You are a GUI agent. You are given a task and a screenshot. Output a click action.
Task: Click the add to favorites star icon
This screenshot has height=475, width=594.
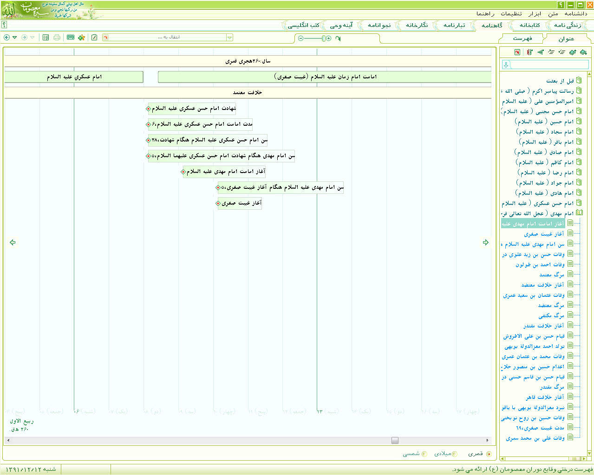coord(81,38)
